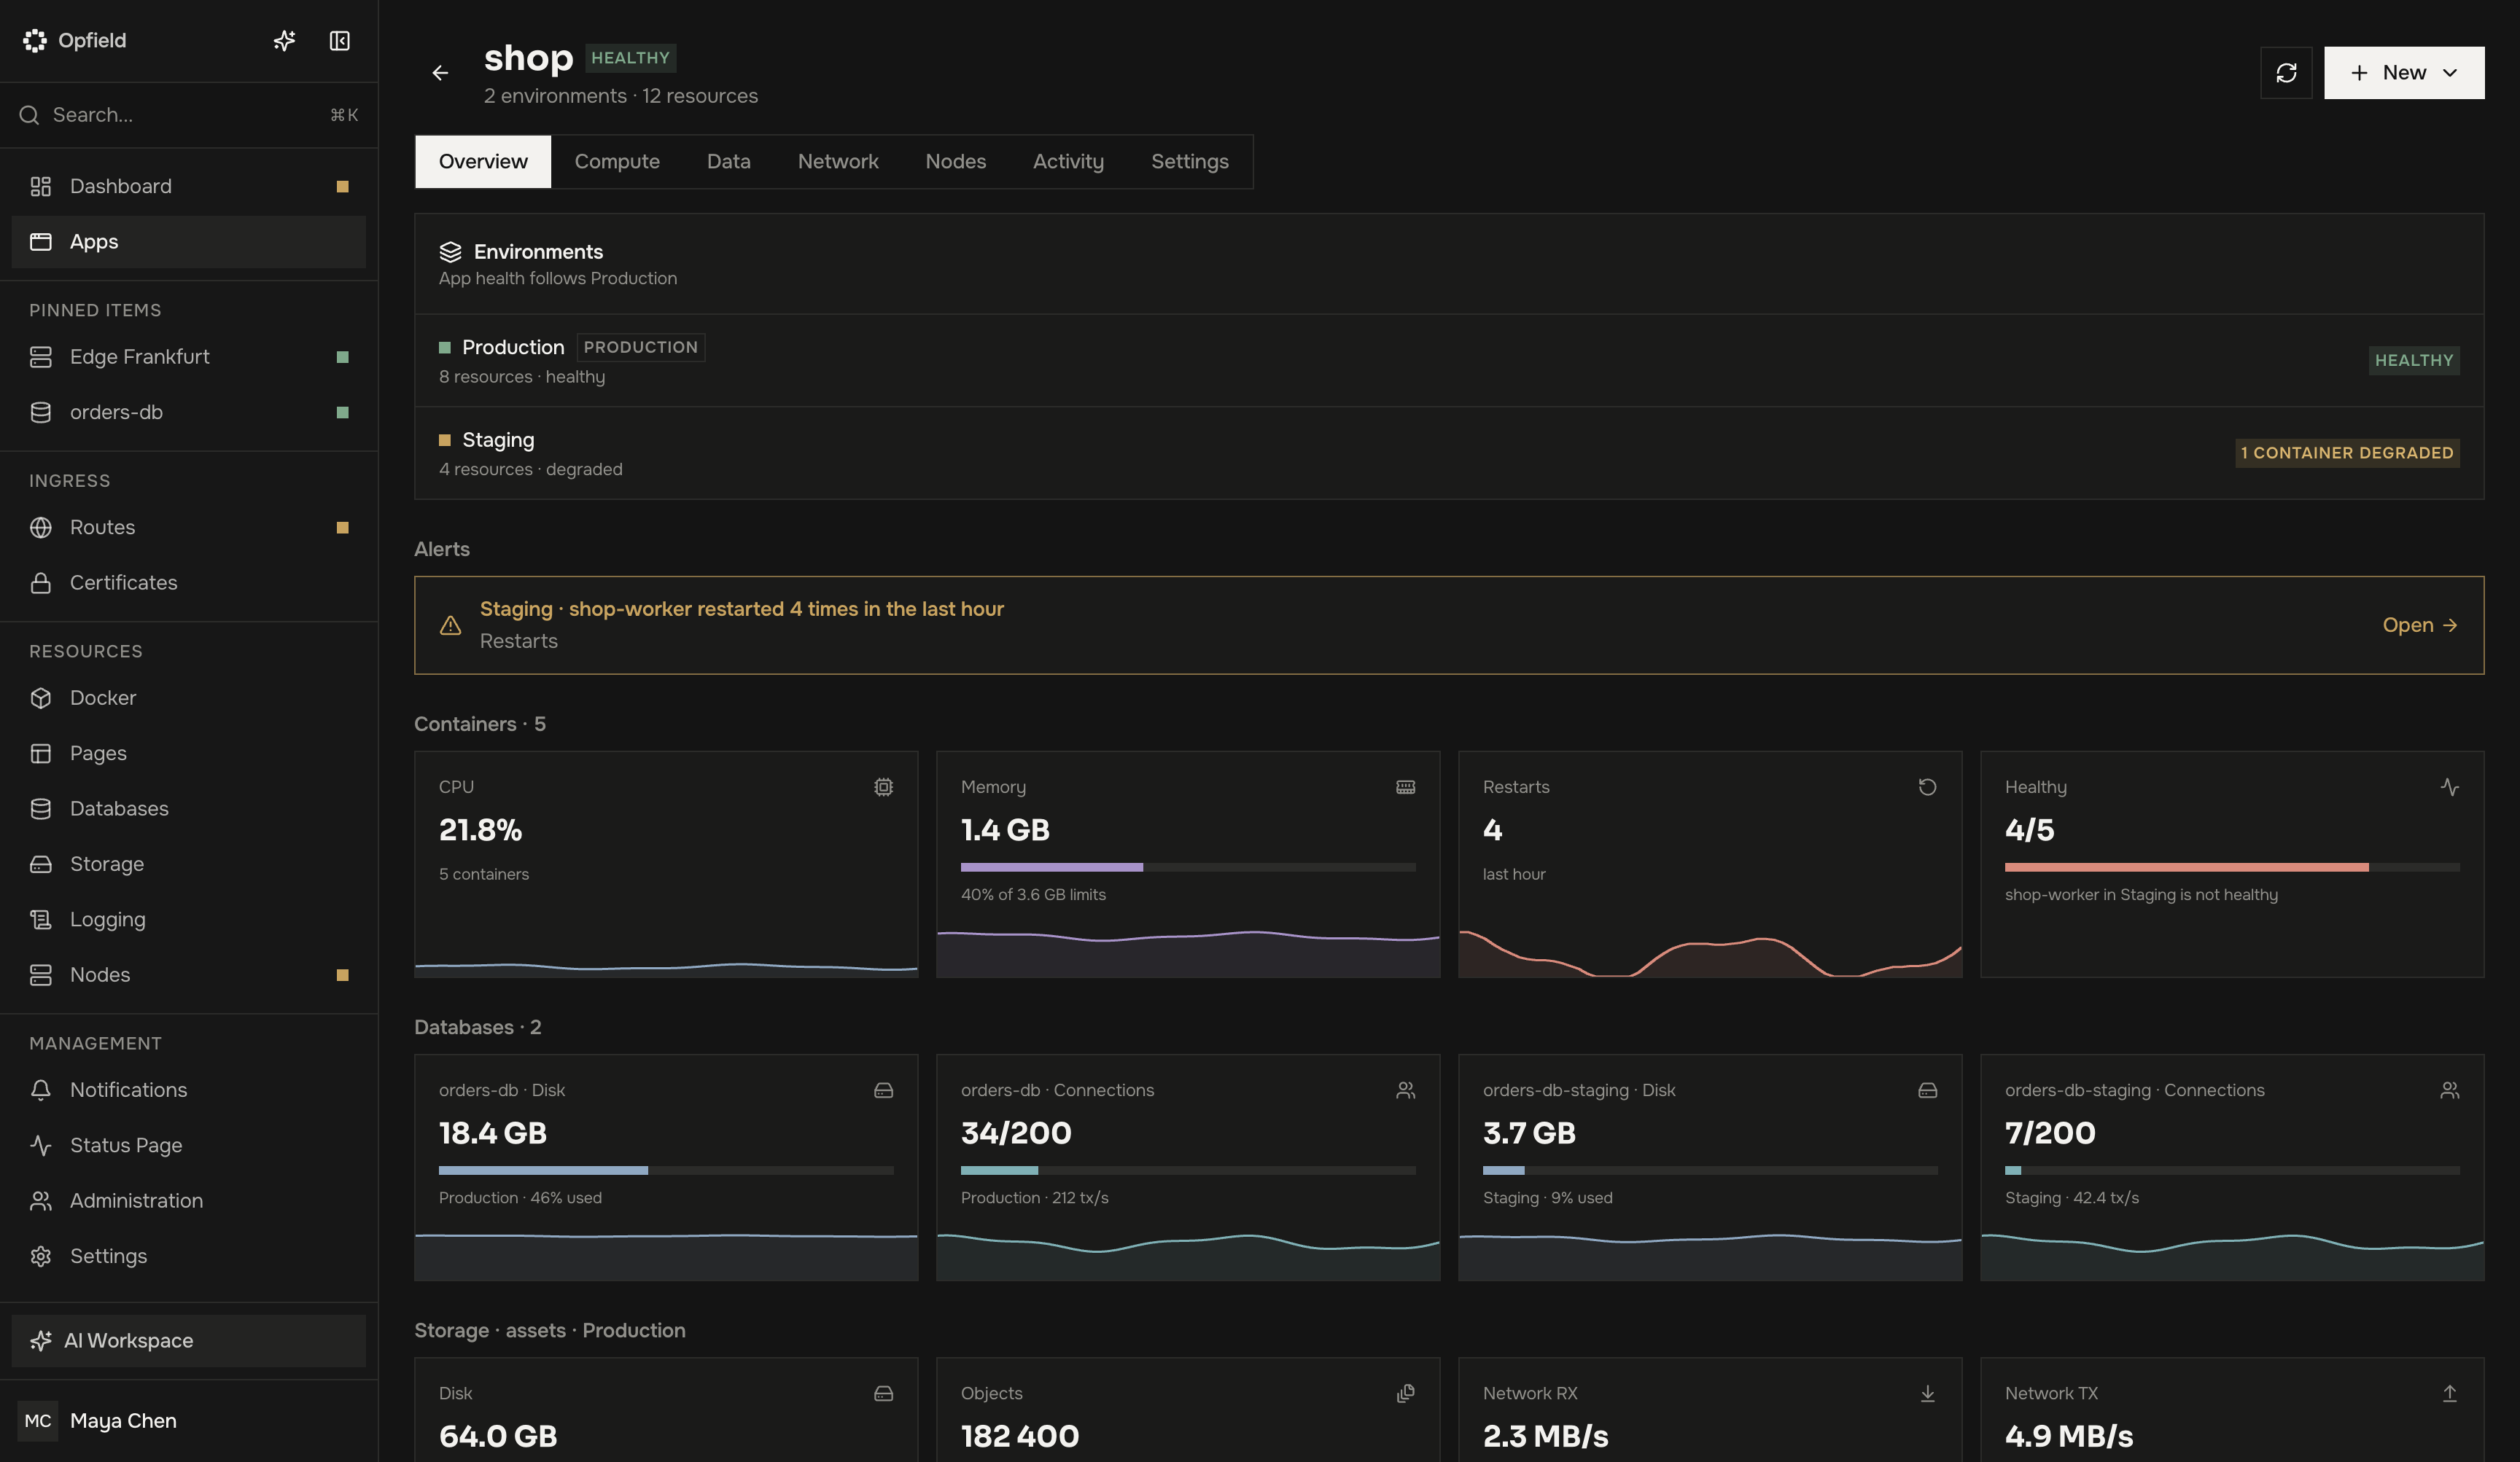Click the AI sparkle icon beside Opfield
Image resolution: width=2520 pixels, height=1462 pixels.
[284, 41]
